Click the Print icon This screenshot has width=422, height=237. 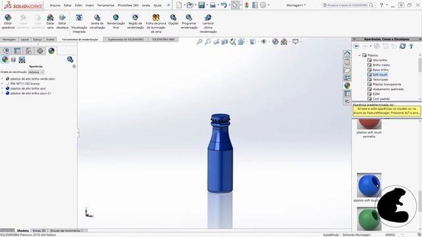point(212,5)
